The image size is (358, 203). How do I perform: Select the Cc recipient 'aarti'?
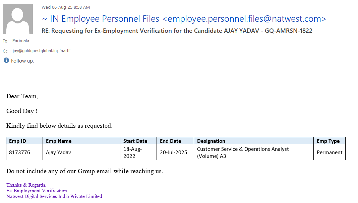coord(65,51)
